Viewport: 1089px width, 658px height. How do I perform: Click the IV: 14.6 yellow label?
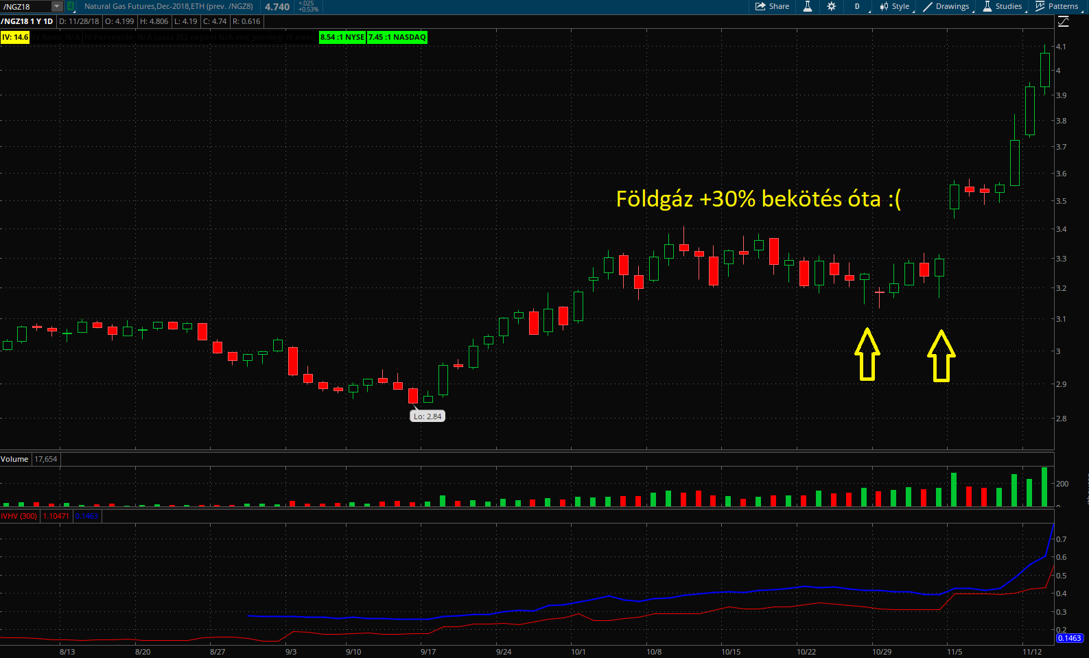pos(15,37)
